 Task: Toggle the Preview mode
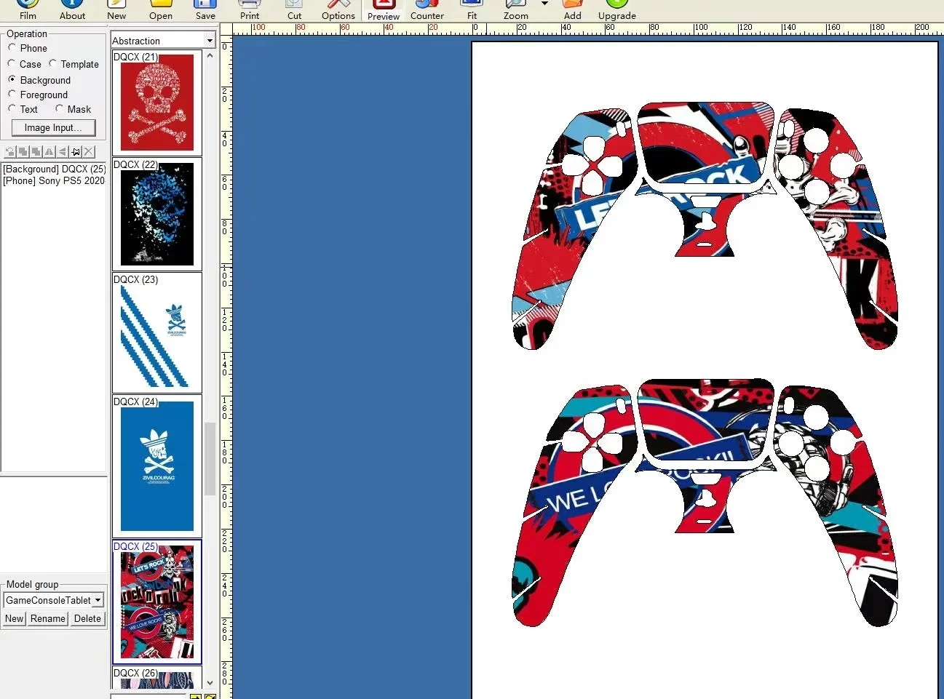(384, 10)
